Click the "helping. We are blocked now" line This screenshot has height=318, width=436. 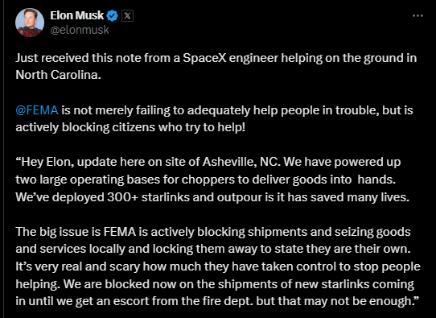pyautogui.click(x=215, y=284)
